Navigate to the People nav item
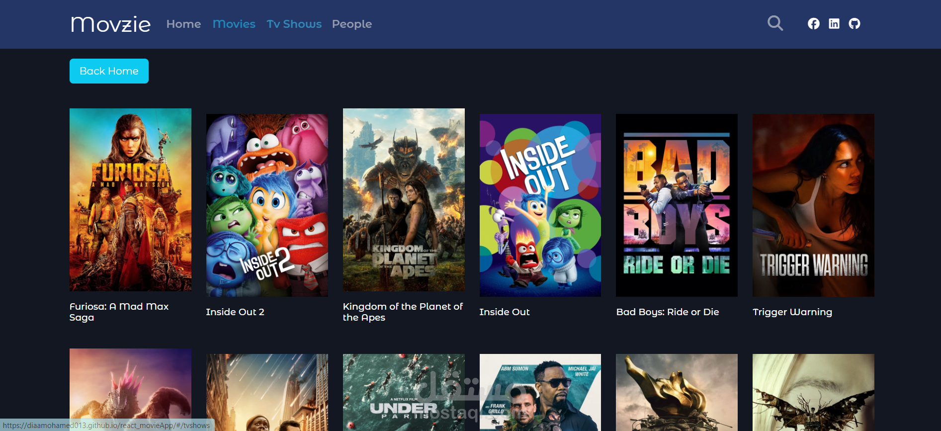 pyautogui.click(x=352, y=24)
